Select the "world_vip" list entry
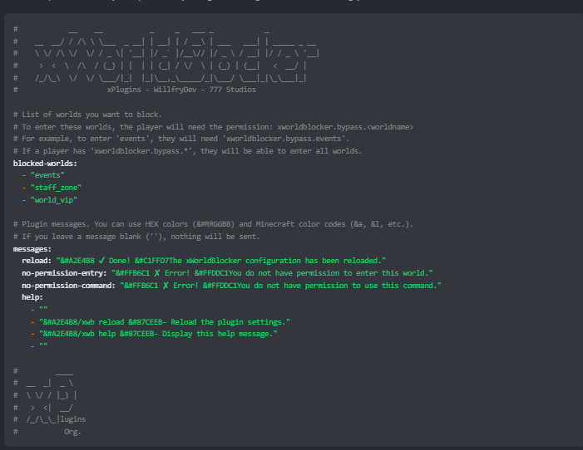The image size is (583, 450). coord(52,200)
